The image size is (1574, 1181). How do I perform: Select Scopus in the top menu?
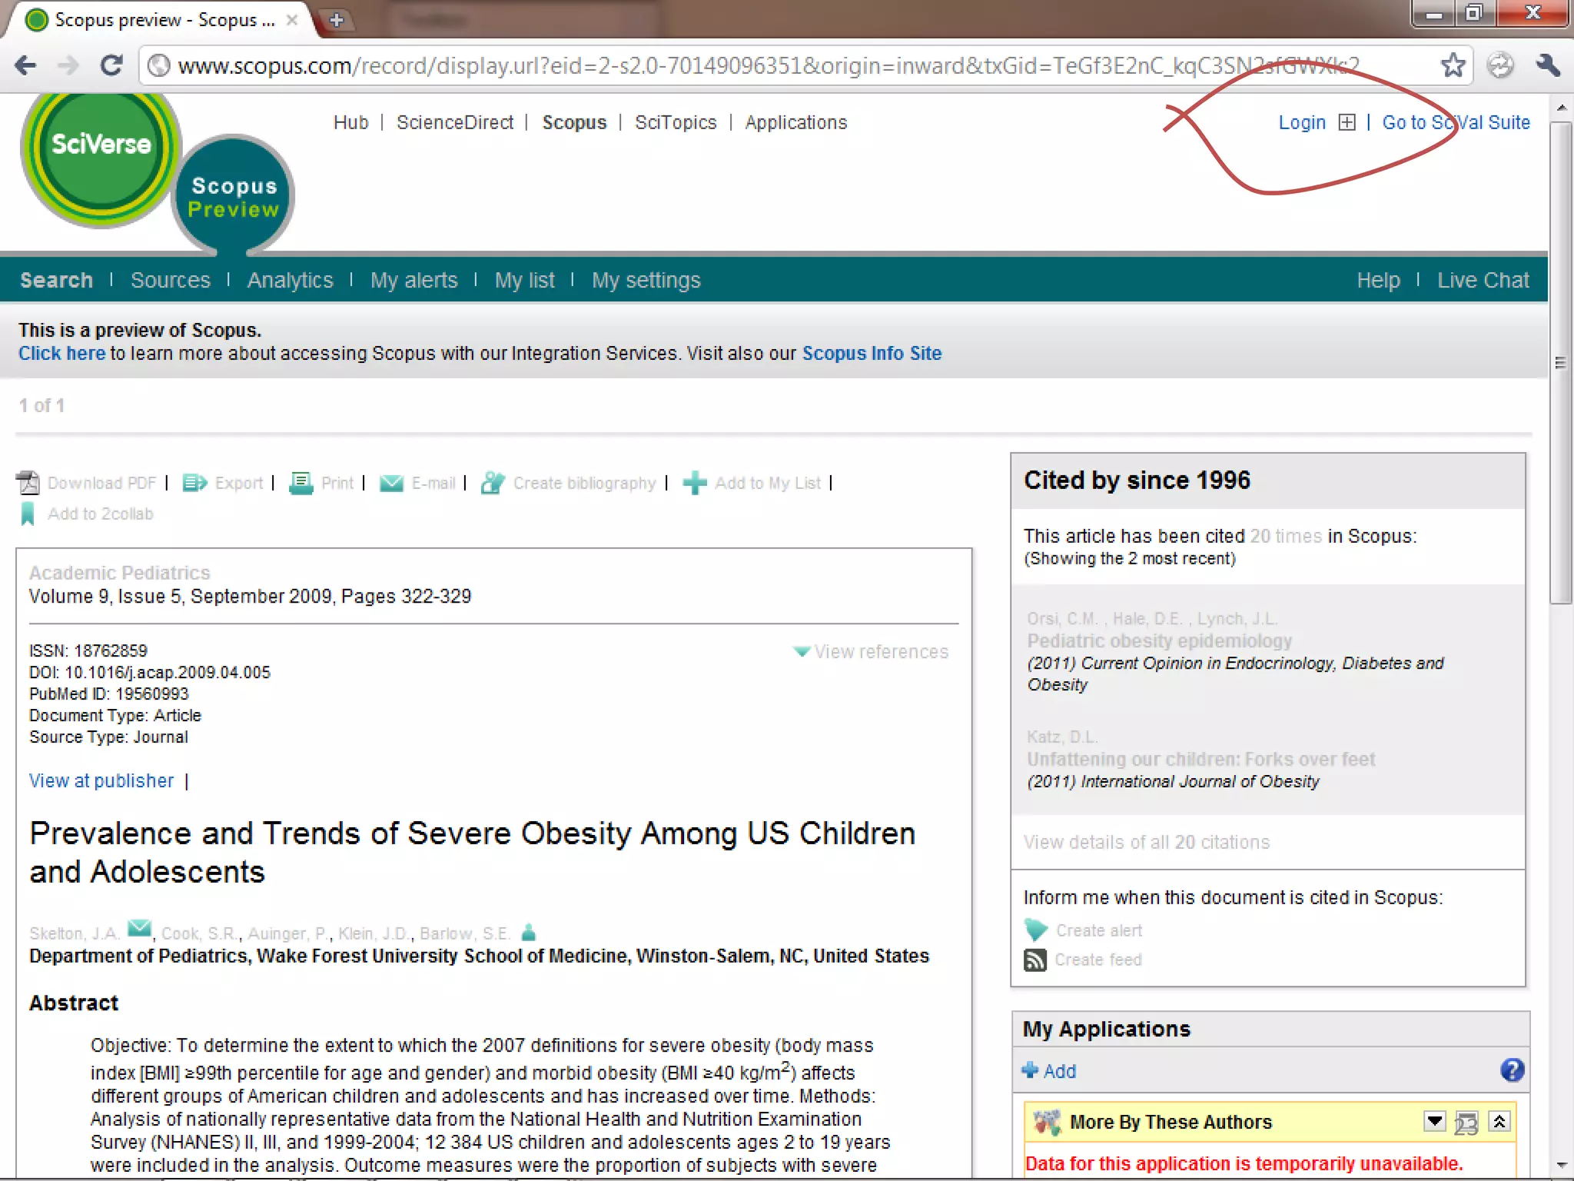point(574,122)
